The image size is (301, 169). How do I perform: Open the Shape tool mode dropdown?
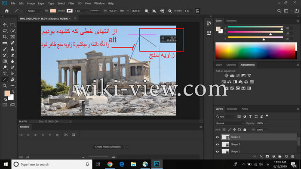point(34,11)
